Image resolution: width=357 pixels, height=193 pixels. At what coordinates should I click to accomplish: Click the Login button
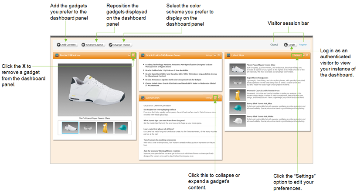coord(289,45)
